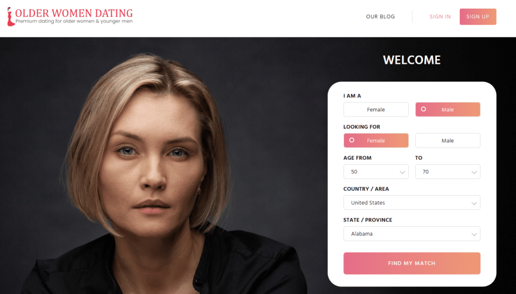
Task: Open the Our Blog menu item
Action: 381,17
